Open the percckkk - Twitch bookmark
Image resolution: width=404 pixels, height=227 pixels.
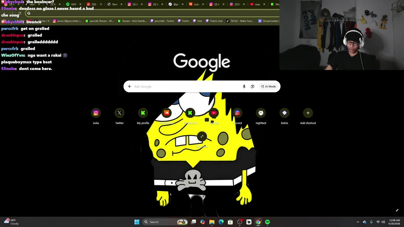pos(162,21)
